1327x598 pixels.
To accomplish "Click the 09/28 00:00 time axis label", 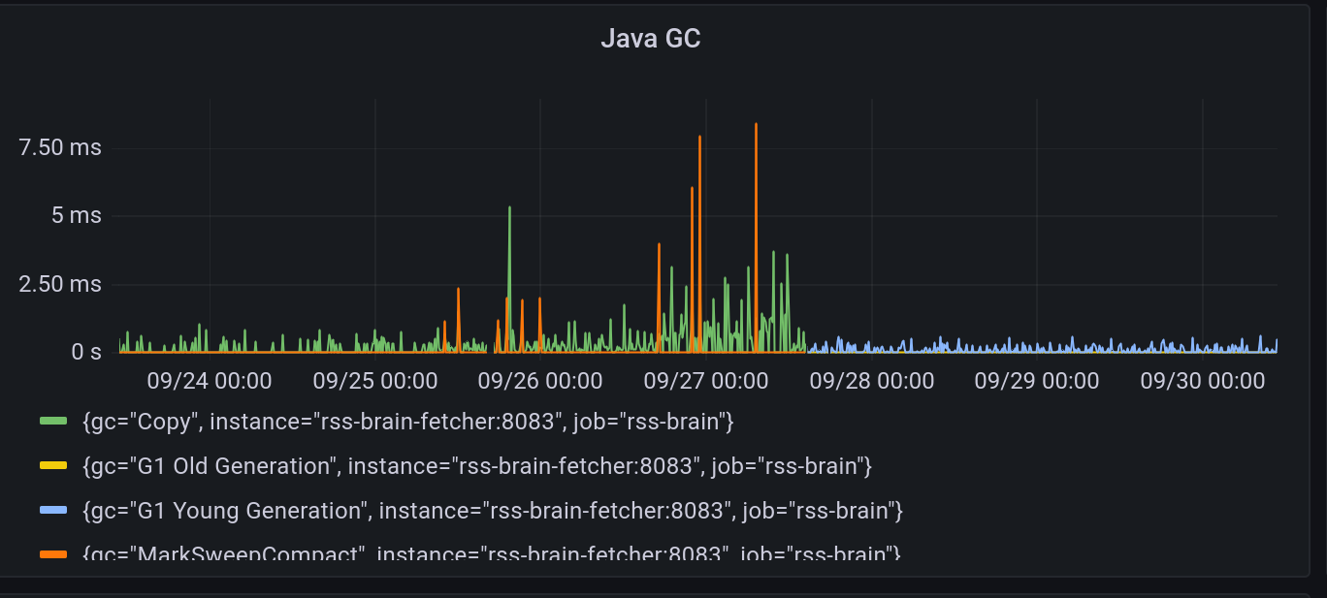I will click(x=872, y=381).
